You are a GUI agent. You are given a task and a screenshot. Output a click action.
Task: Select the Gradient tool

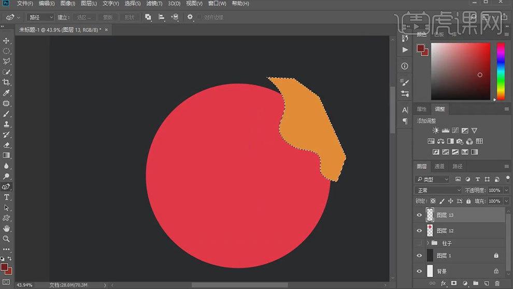(x=6, y=155)
